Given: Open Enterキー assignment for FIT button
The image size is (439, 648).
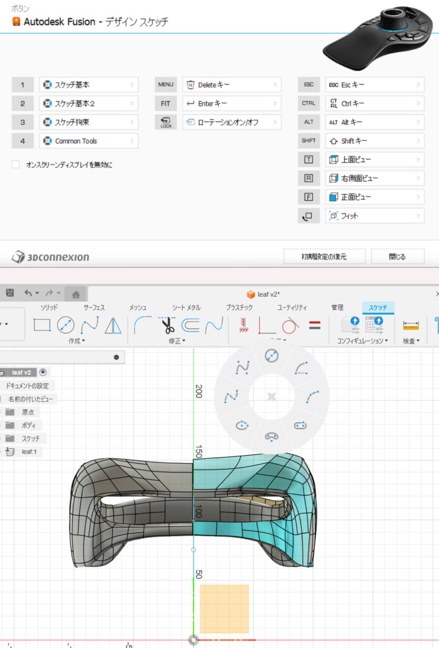Looking at the screenshot, I should (x=232, y=103).
